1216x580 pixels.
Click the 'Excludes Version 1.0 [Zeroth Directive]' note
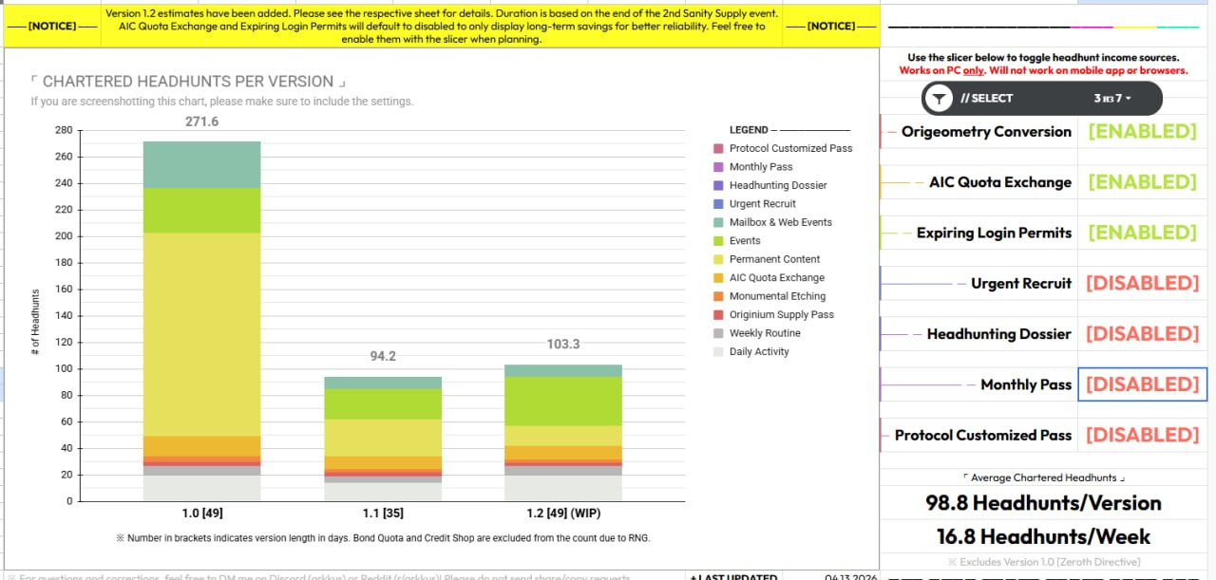pos(1043,562)
